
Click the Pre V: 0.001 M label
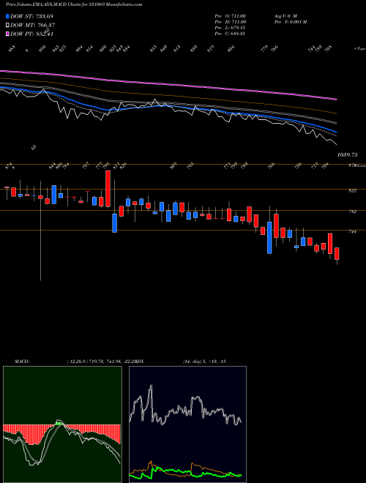tap(290, 22)
